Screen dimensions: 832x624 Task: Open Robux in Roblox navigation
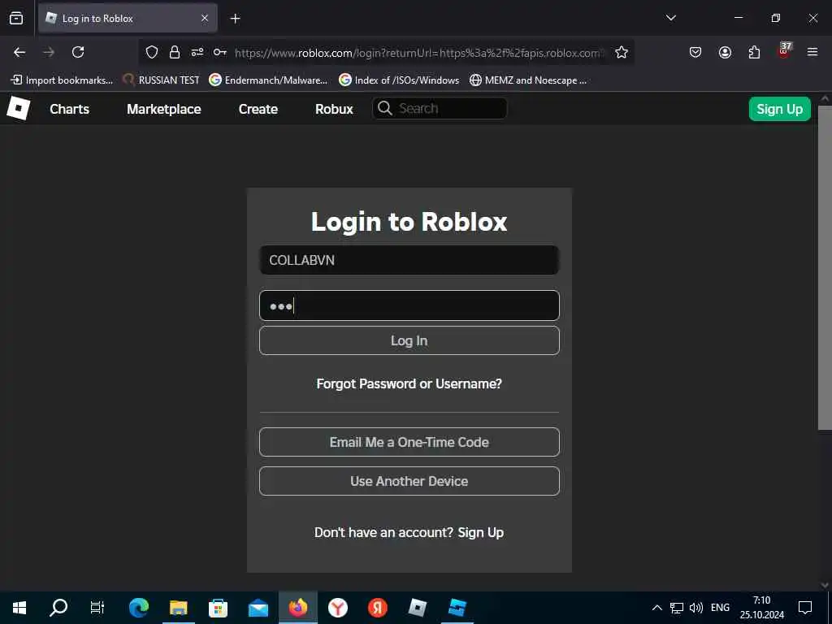334,109
